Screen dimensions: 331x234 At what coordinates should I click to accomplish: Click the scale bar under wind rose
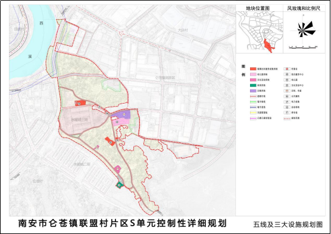point(303,48)
